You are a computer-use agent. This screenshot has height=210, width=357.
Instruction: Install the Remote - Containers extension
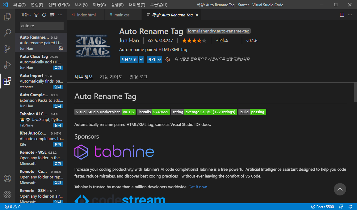pos(58,183)
